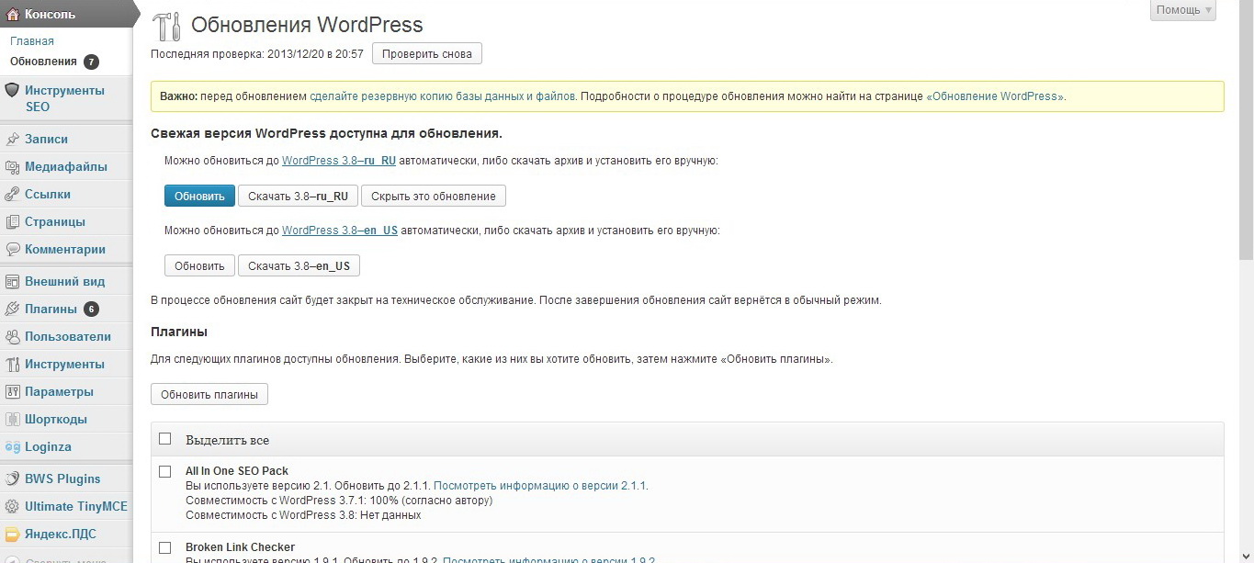This screenshot has height=563, width=1254.
Task: Click the Broken Link Checker name
Action: [241, 547]
